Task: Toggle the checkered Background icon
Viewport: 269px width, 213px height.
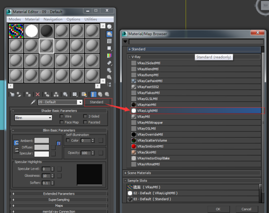Action: pyautogui.click(x=109, y=41)
